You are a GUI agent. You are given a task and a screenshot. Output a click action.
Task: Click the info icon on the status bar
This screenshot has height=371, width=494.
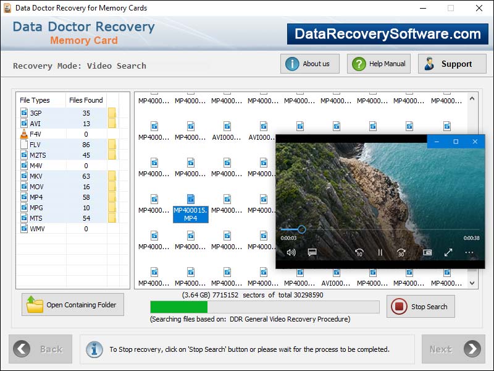[94, 349]
